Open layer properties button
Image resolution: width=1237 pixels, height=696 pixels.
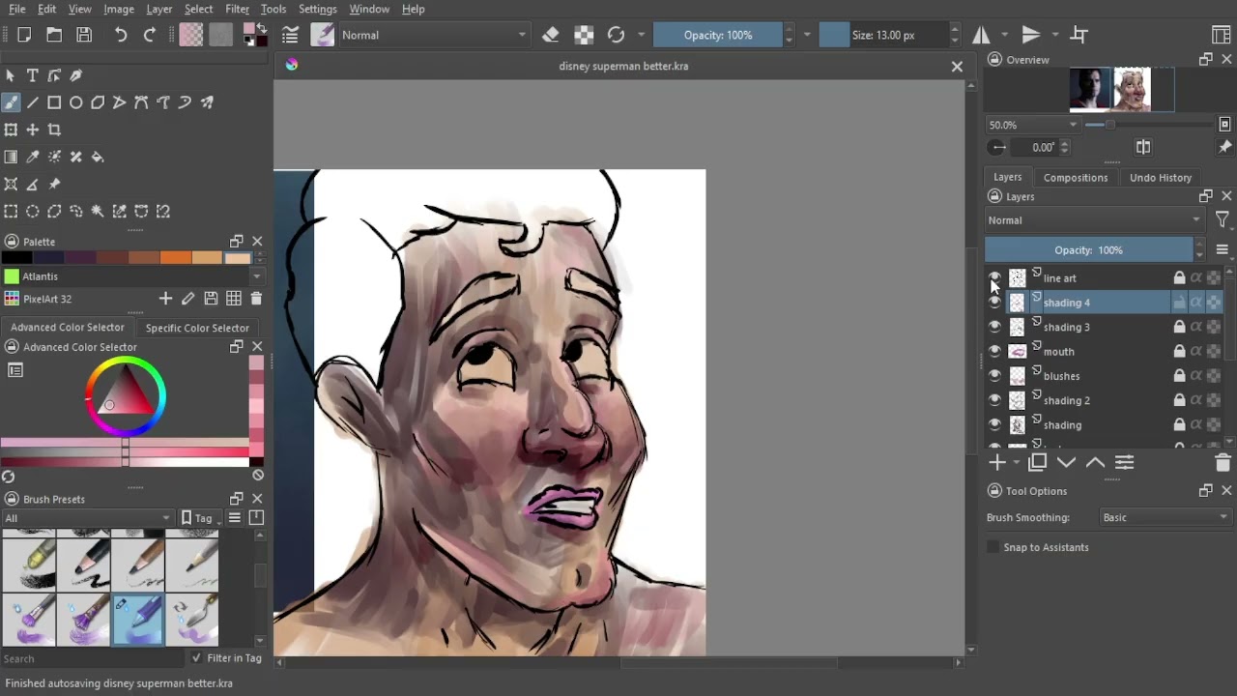[x=1124, y=463]
